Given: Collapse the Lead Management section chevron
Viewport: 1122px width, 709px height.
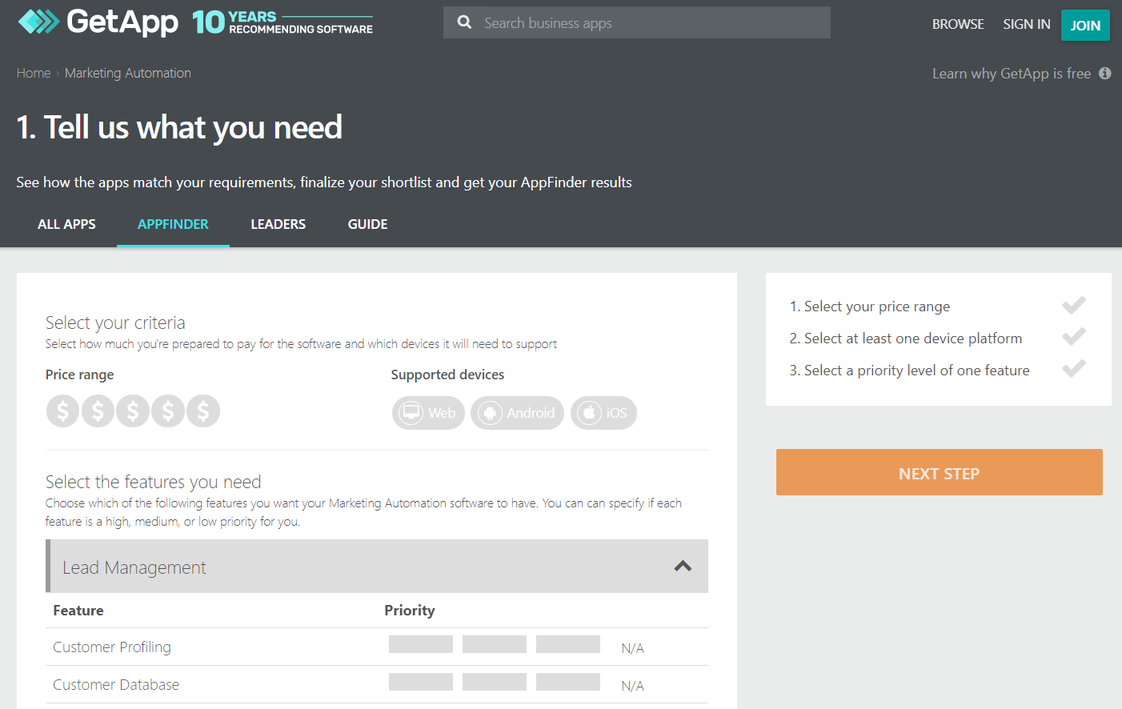Looking at the screenshot, I should [683, 566].
